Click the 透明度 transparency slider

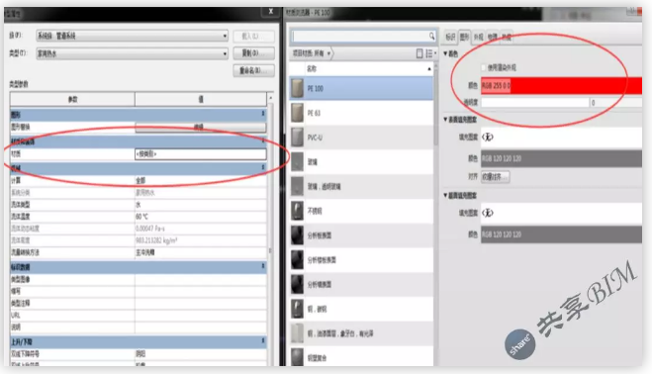(x=534, y=102)
